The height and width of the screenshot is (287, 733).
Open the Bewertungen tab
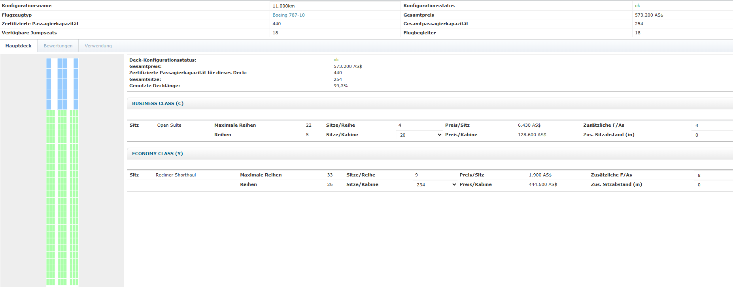[58, 46]
